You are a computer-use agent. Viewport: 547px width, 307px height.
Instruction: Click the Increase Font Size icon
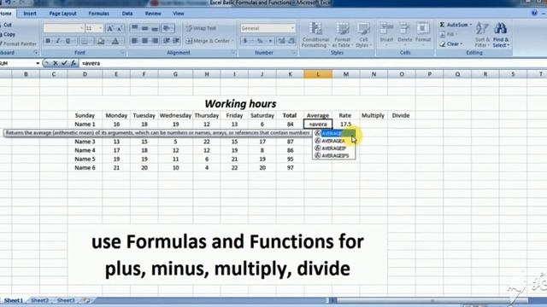pos(110,28)
